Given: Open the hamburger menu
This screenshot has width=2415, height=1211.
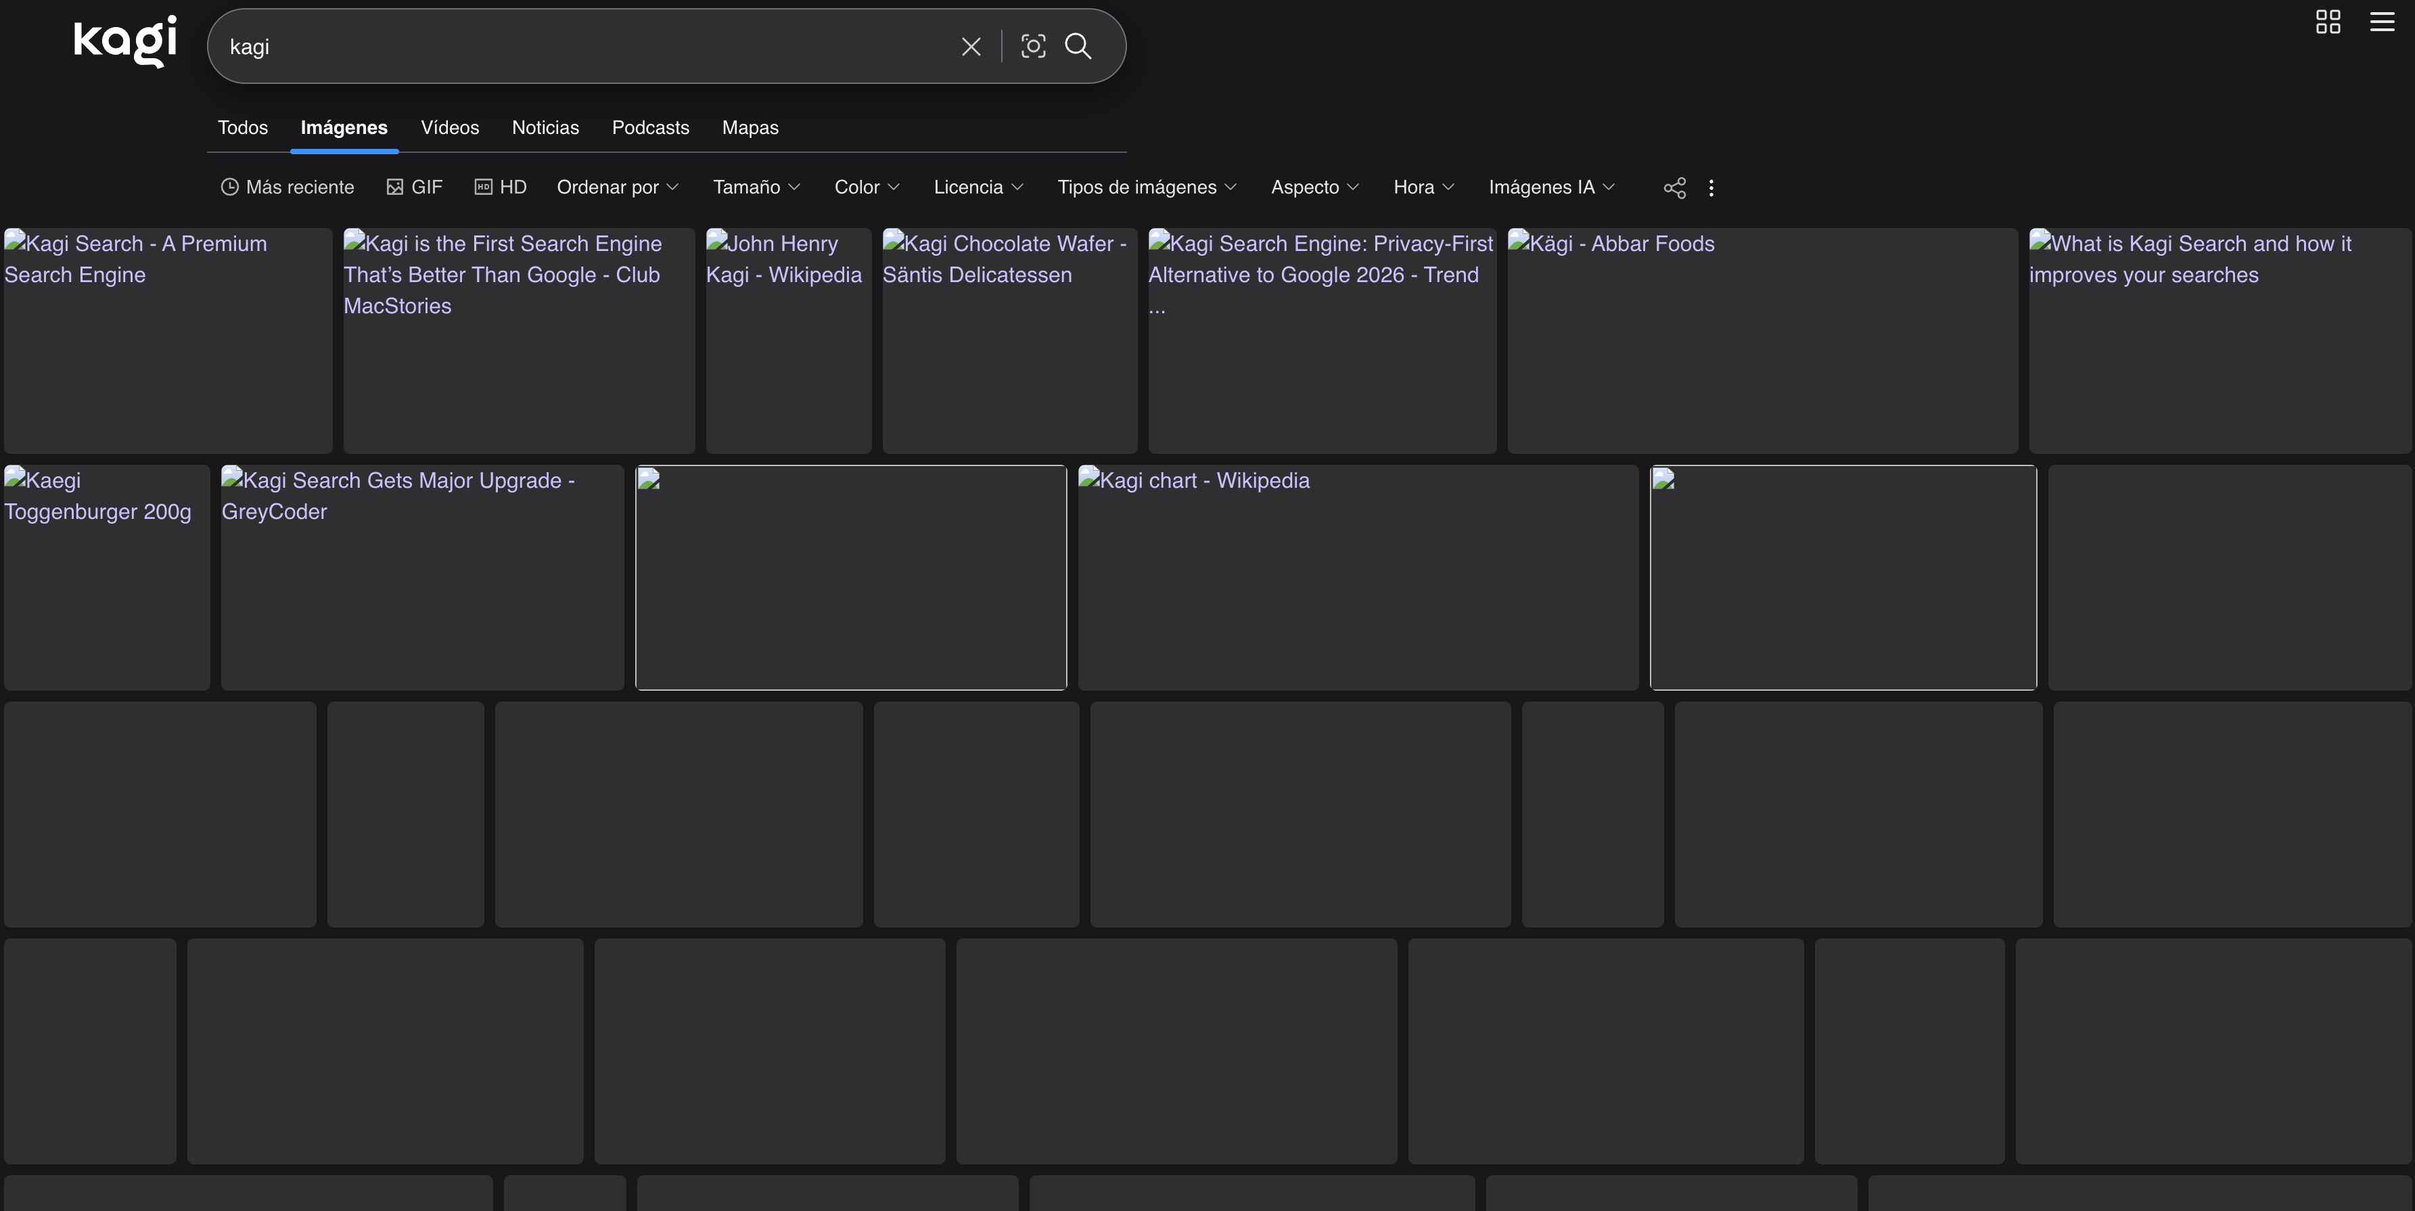Looking at the screenshot, I should pyautogui.click(x=2382, y=22).
